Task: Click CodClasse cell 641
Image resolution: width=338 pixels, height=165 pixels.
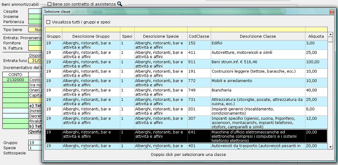Action: [x=199, y=136]
